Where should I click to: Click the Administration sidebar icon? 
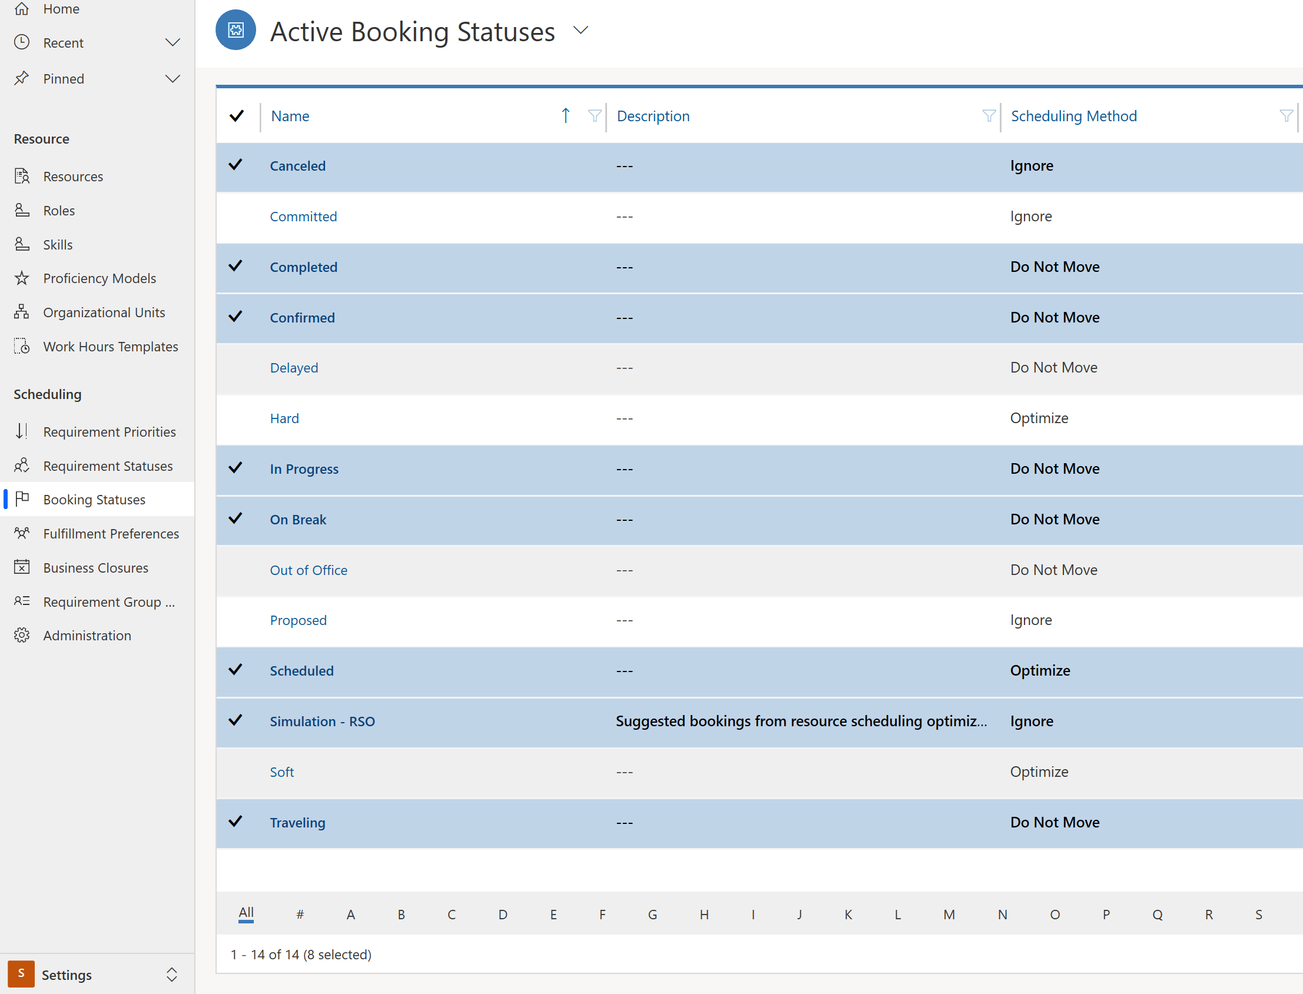[22, 635]
